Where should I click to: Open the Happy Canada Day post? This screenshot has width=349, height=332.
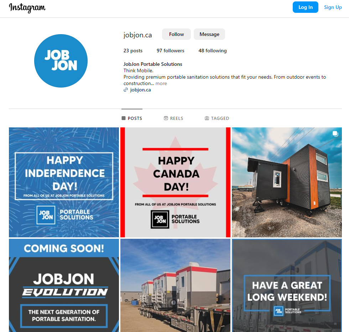[x=175, y=182]
